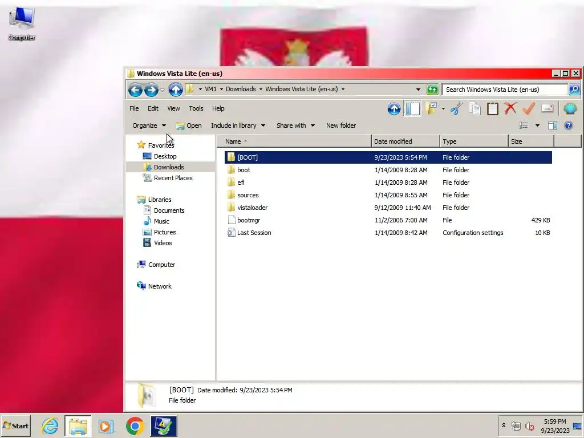Sort by the Type column header
The height and width of the screenshot is (438, 584).
point(474,141)
